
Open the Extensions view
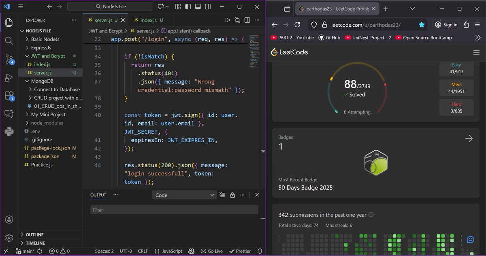pos(9,96)
